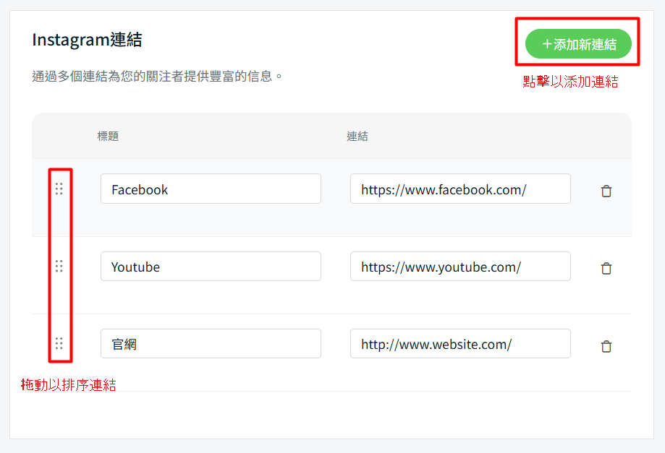
Task: Click the drag handle beside Youtube row
Action: (x=59, y=266)
